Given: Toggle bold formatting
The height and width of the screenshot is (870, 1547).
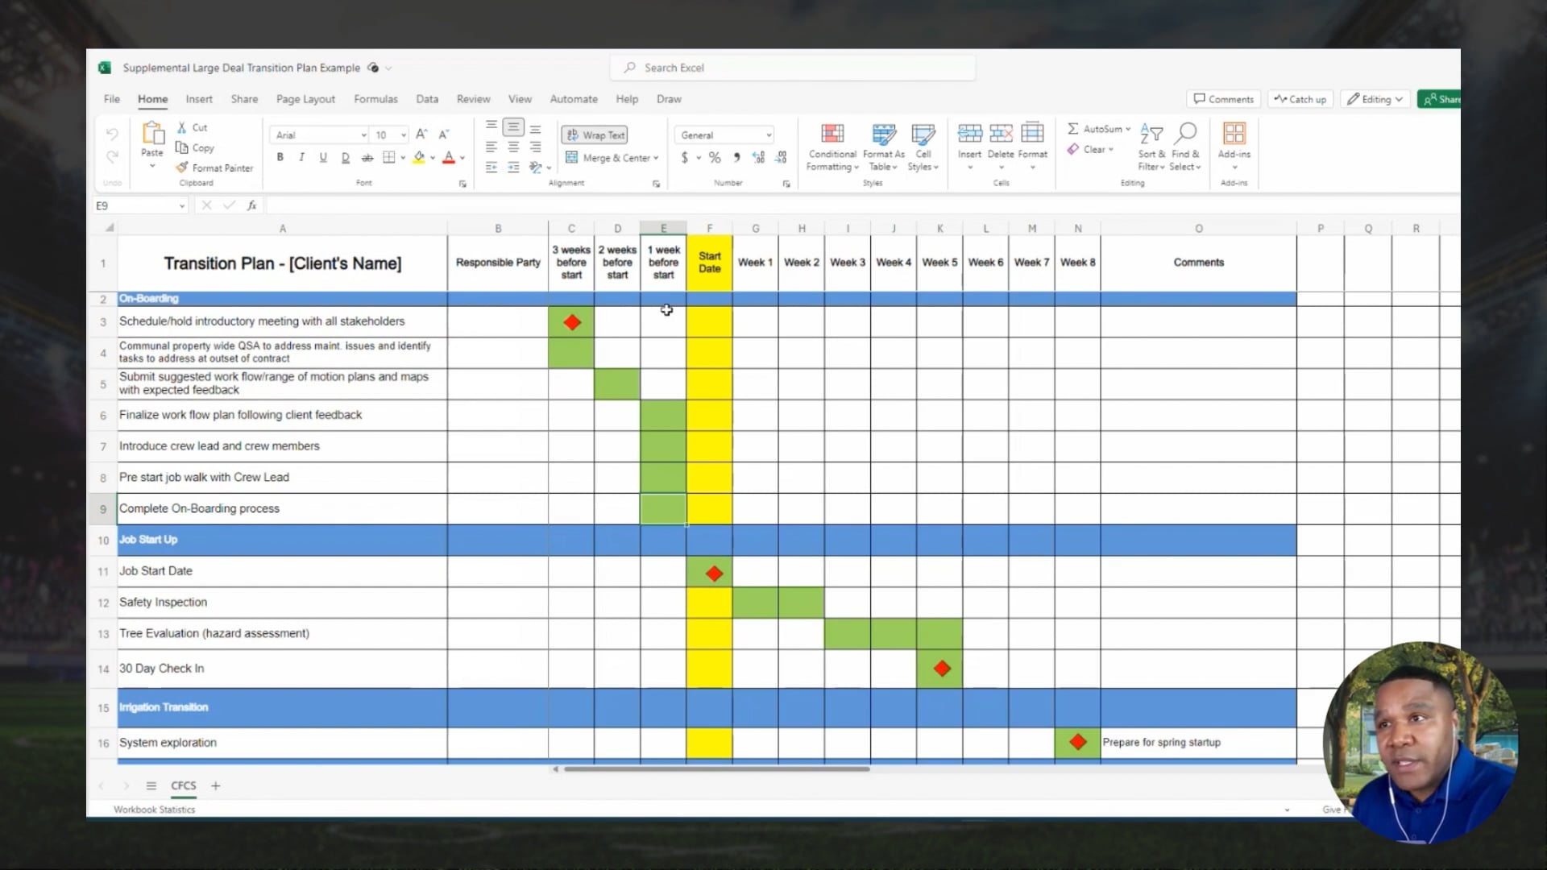Looking at the screenshot, I should [x=280, y=158].
